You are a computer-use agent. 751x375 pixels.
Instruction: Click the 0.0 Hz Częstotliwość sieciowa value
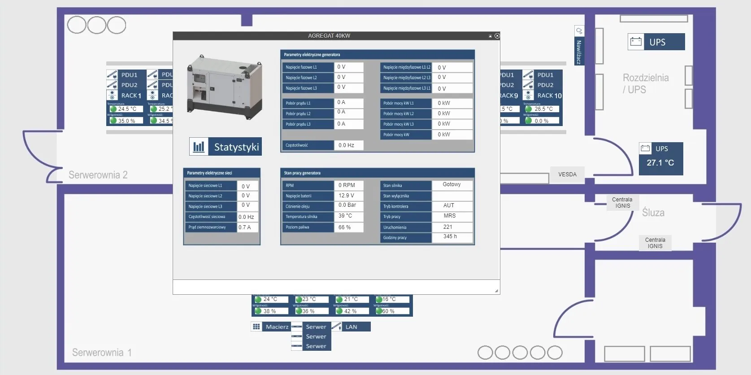click(247, 217)
